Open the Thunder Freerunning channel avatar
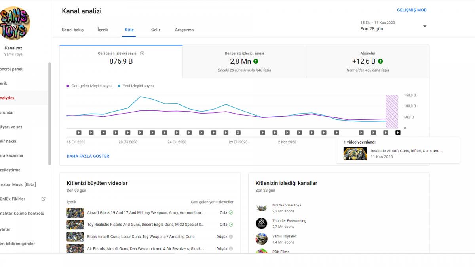Viewport: 475px width, 267px height. pos(261,223)
